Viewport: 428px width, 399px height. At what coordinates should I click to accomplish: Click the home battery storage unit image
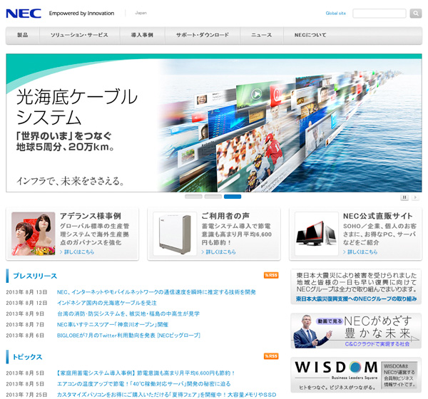click(174, 234)
